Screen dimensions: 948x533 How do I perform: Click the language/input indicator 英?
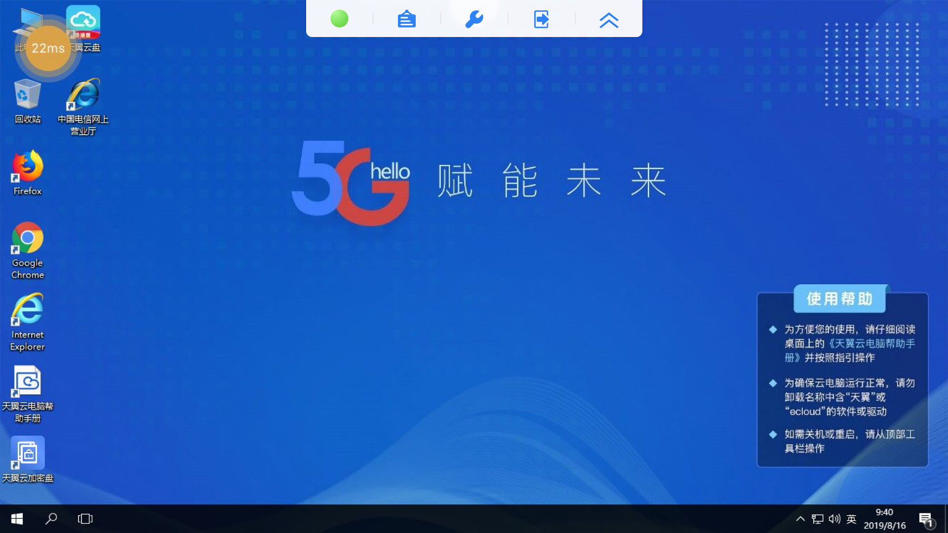(x=851, y=519)
